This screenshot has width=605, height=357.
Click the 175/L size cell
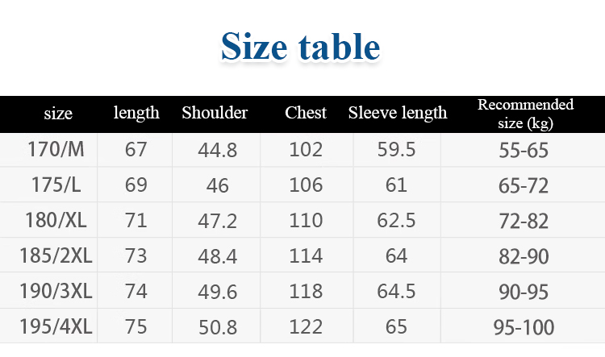tap(56, 185)
